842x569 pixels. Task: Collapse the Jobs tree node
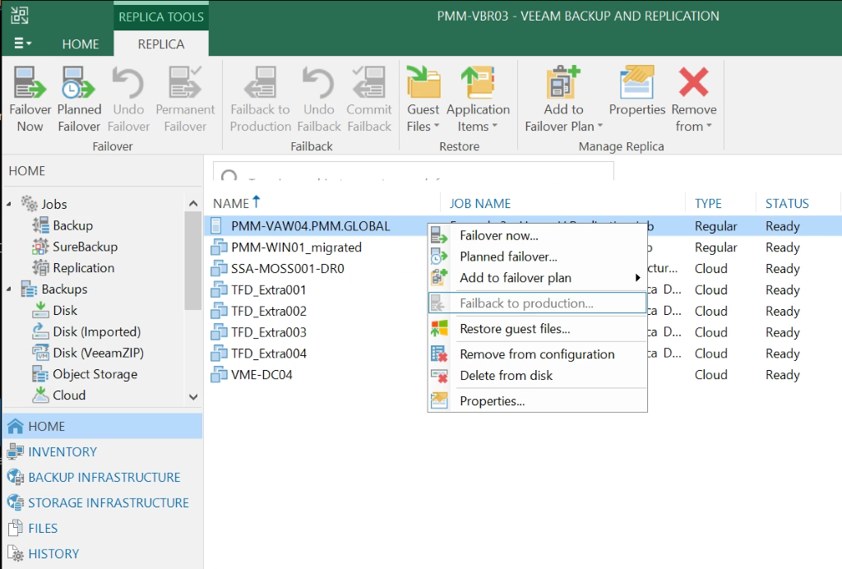coord(9,204)
